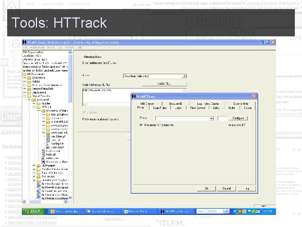Click the Search Desktop field in taskbar

point(210,211)
